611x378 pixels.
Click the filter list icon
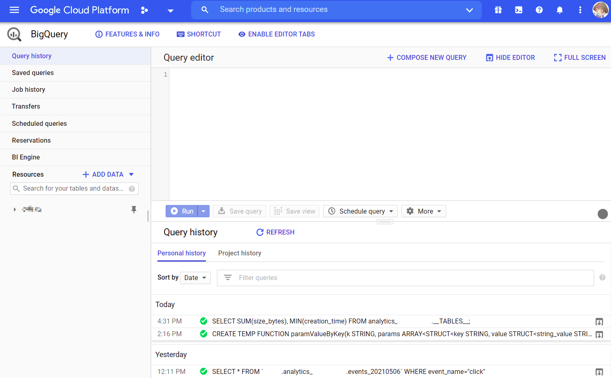228,278
